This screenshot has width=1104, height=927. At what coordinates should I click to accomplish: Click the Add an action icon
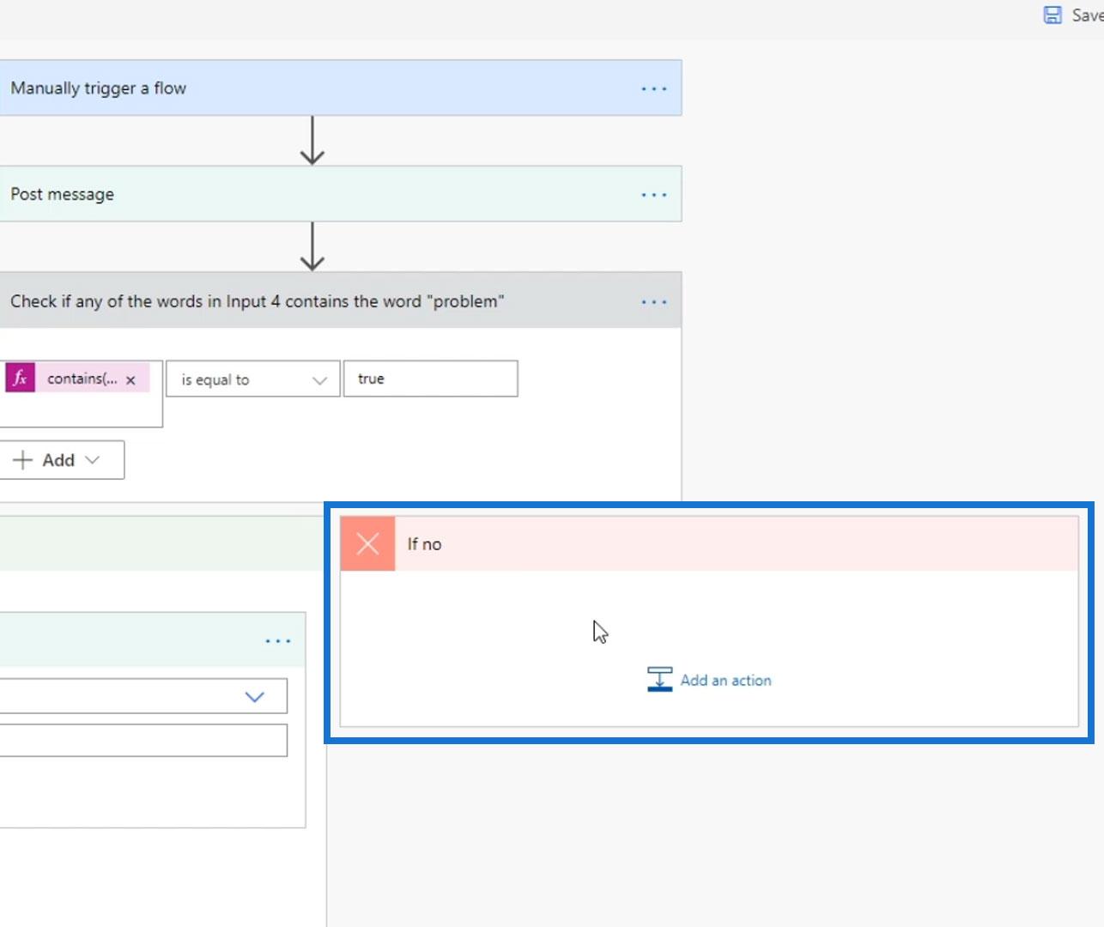pyautogui.click(x=659, y=680)
